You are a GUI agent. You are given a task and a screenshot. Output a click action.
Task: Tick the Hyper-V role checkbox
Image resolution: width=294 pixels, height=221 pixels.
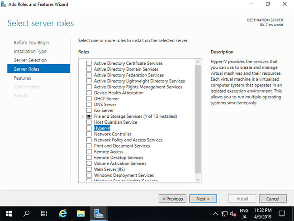coord(89,128)
